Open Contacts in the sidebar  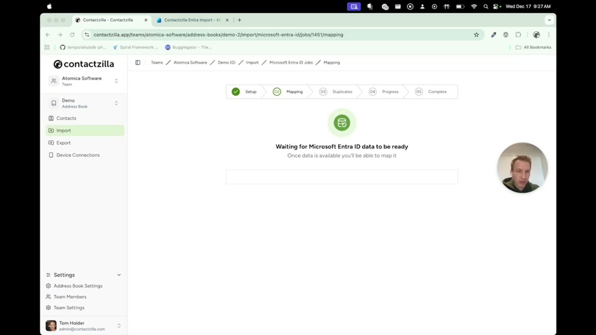(x=85, y=118)
